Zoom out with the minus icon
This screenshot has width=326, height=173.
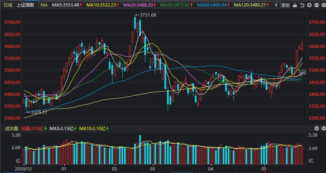pos(316,5)
